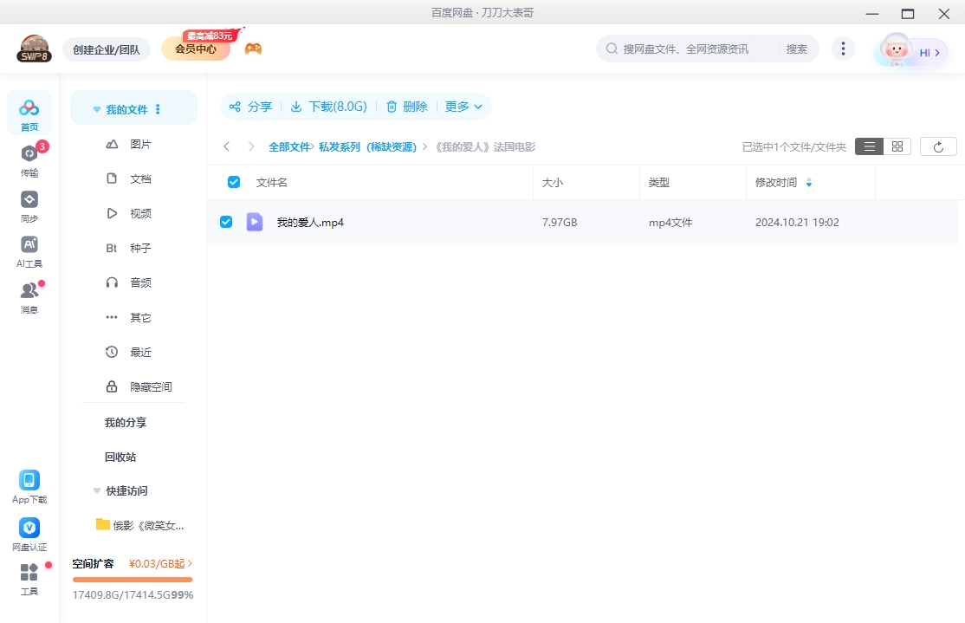Open the 首页 (Home) icon in sidebar
The width and height of the screenshot is (965, 623).
pyautogui.click(x=29, y=111)
